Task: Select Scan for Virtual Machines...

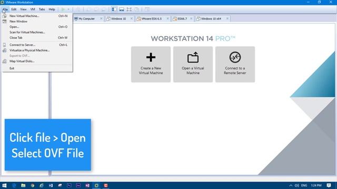Action: [x=37, y=32]
